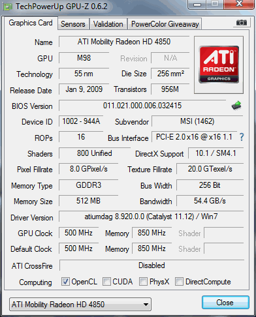Click the Texture Fillrate field 20.0 GTexel/s
Screen dimensions: 256x317
210,169
